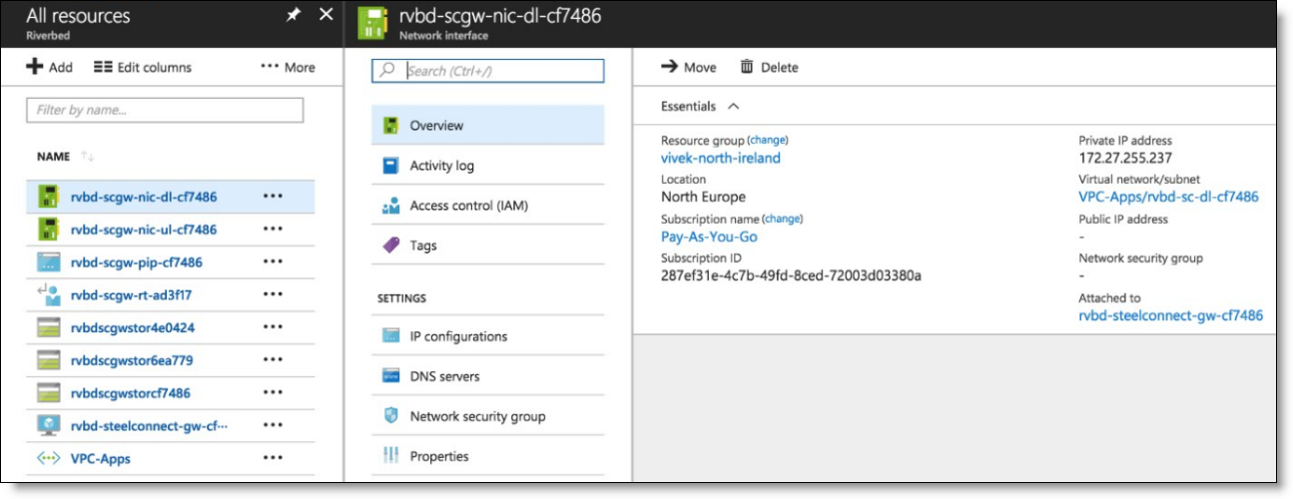Click the search magnifier icon

click(388, 71)
